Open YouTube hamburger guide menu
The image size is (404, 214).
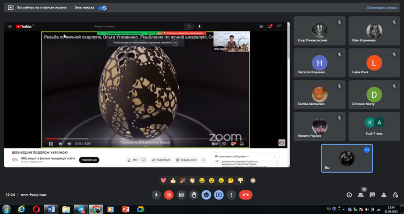(x=10, y=27)
